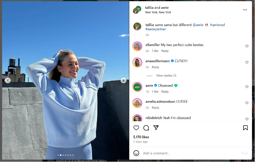Screen dimensions: 255x162
Task: Open the emoji picker smiley icon
Action: [136, 153]
